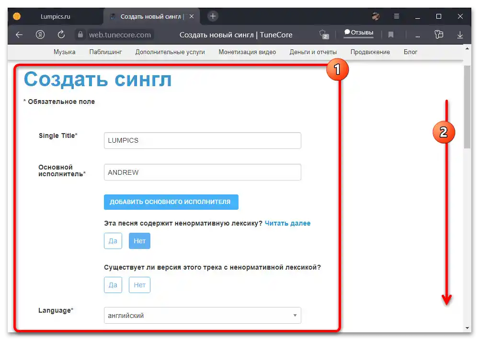The height and width of the screenshot is (340, 479).
Task: Open the Language dropdown showing английский
Action: click(x=202, y=315)
